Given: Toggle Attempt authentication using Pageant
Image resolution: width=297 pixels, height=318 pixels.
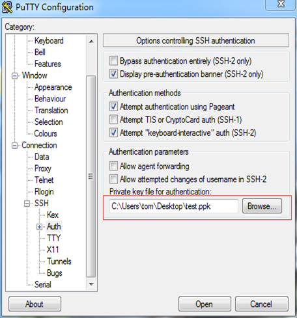Looking at the screenshot, I should pyautogui.click(x=113, y=107).
